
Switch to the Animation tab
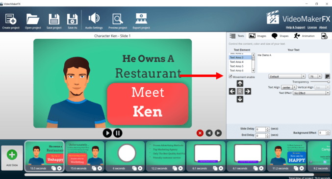coord(304,36)
